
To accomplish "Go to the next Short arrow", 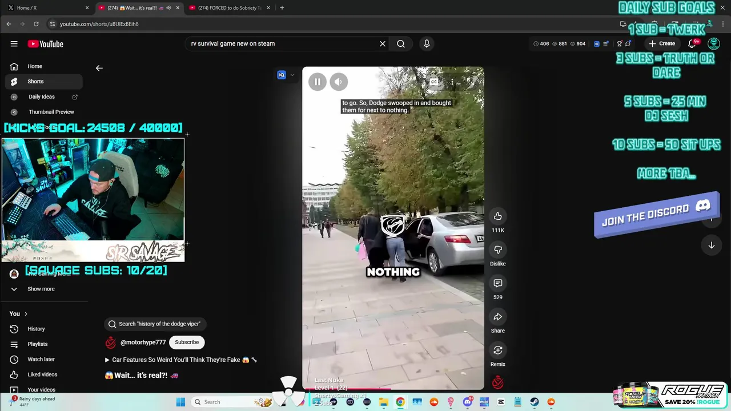I will coord(712,245).
